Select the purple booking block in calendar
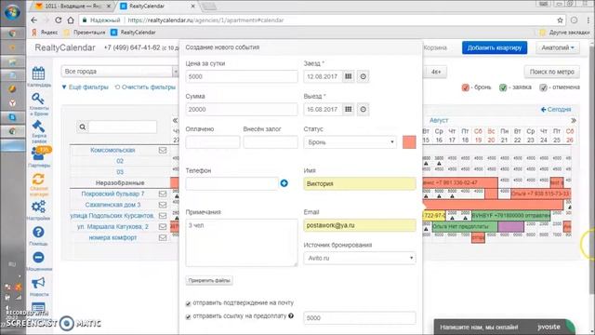This screenshot has height=335, width=595. click(x=510, y=227)
